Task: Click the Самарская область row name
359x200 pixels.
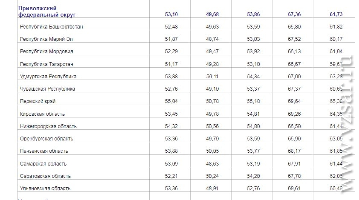Action: coord(43,164)
